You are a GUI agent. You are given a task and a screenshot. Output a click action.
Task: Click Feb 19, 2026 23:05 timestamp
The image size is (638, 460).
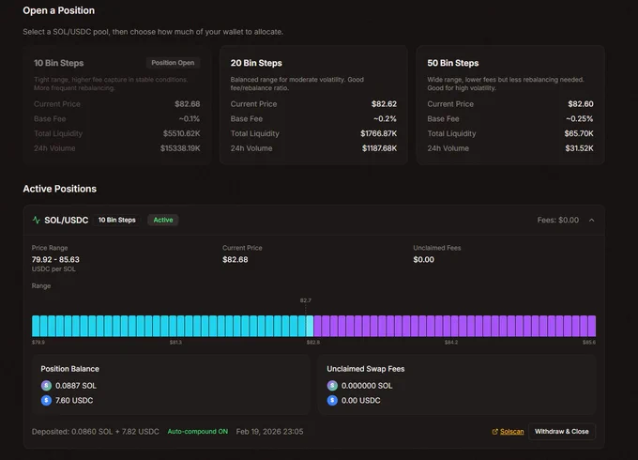(x=270, y=432)
